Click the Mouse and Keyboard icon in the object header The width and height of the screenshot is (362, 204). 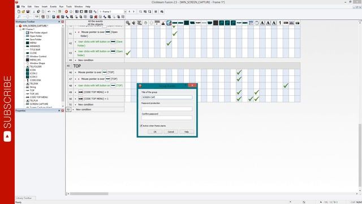pyautogui.click(x=157, y=23)
